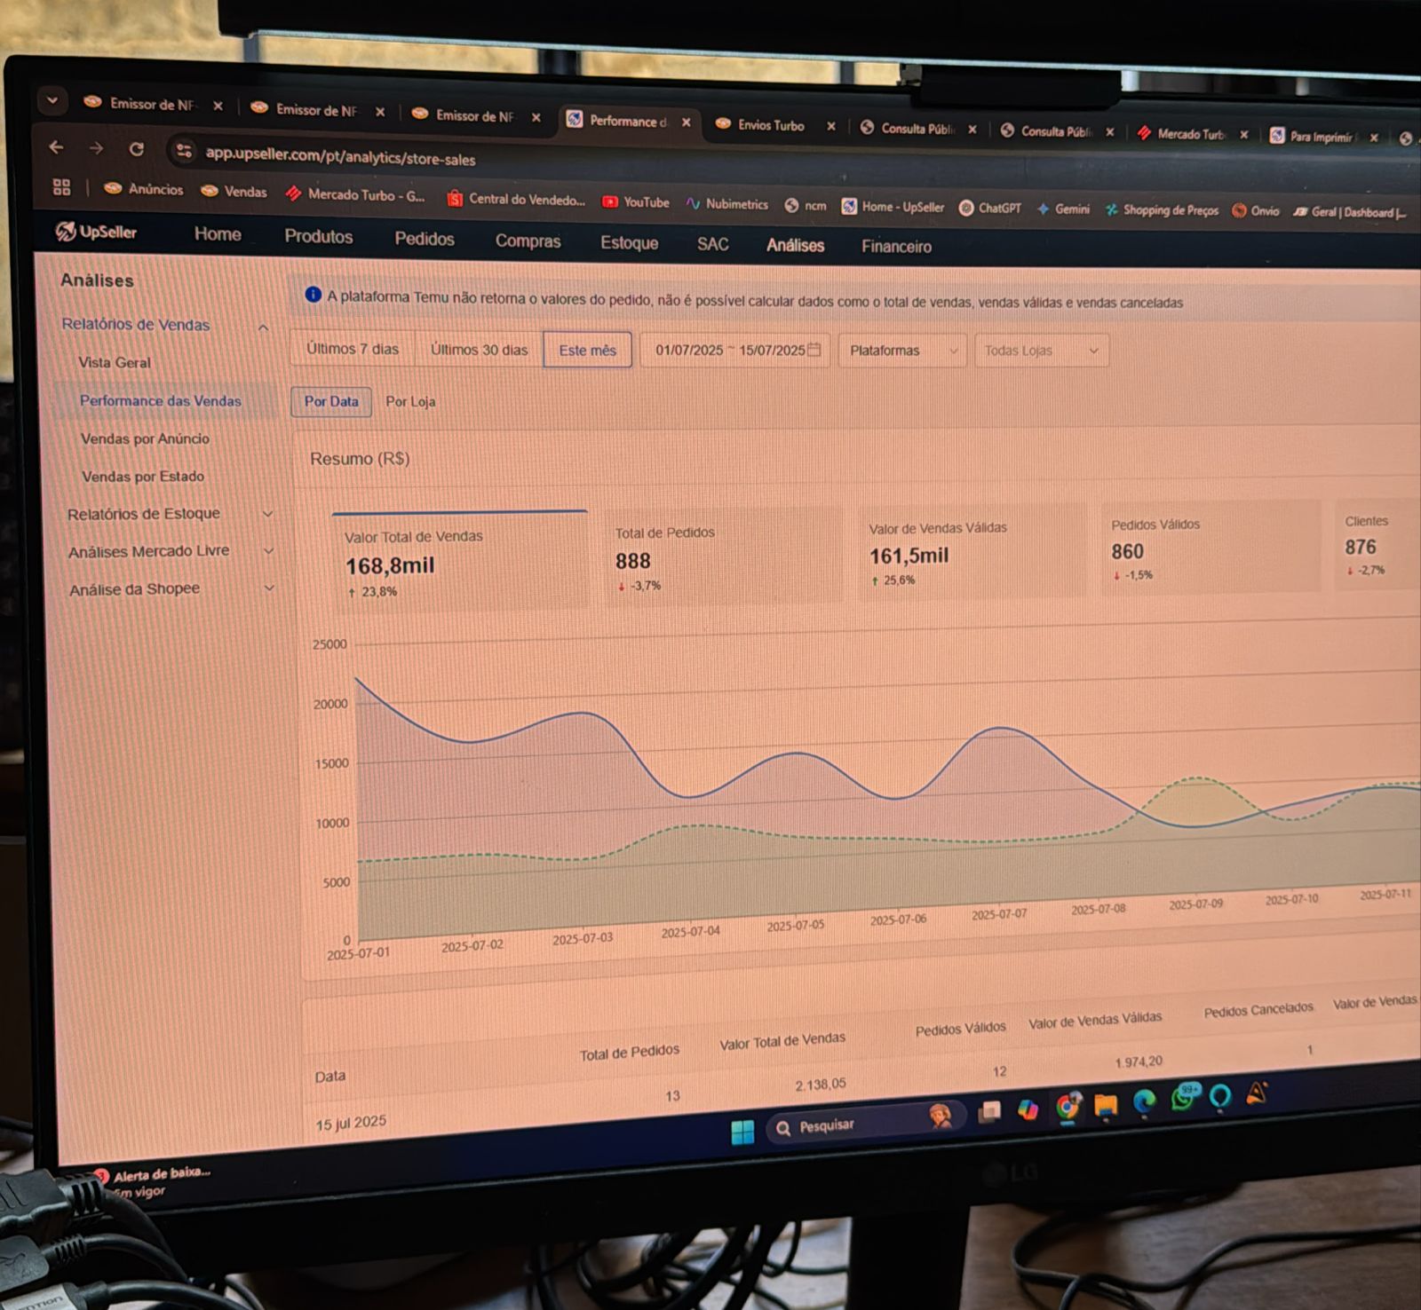Screen dimensions: 1421x1310
Task: Switch to the Envios Turbo tab
Action: (770, 126)
